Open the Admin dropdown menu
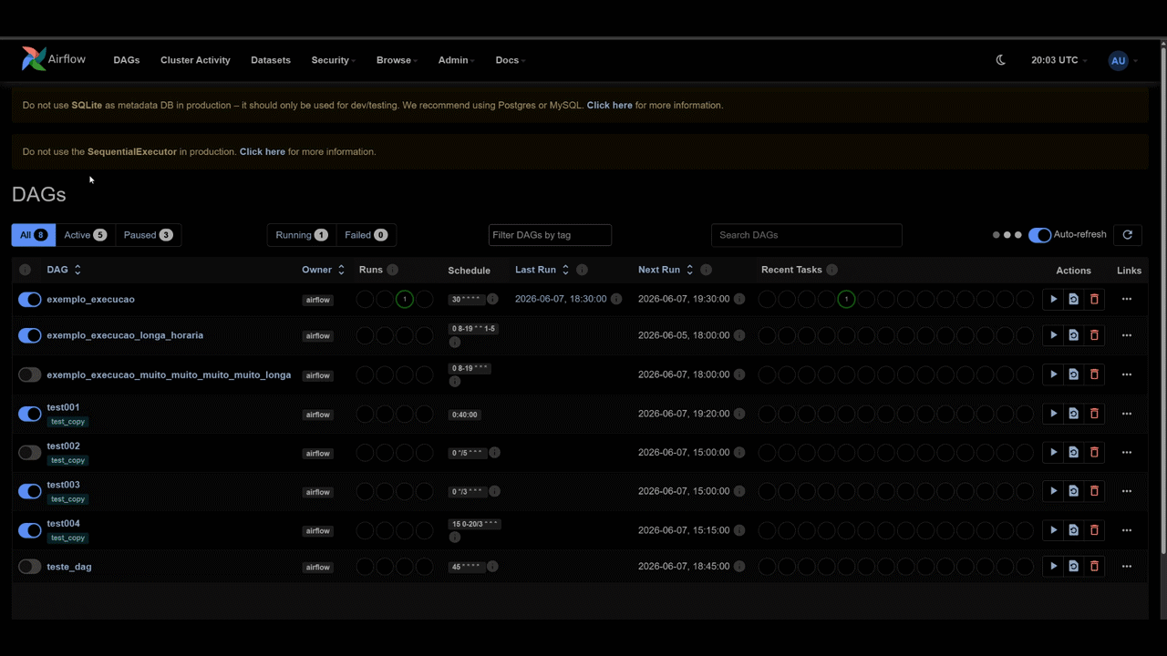The height and width of the screenshot is (656, 1167). coord(456,60)
